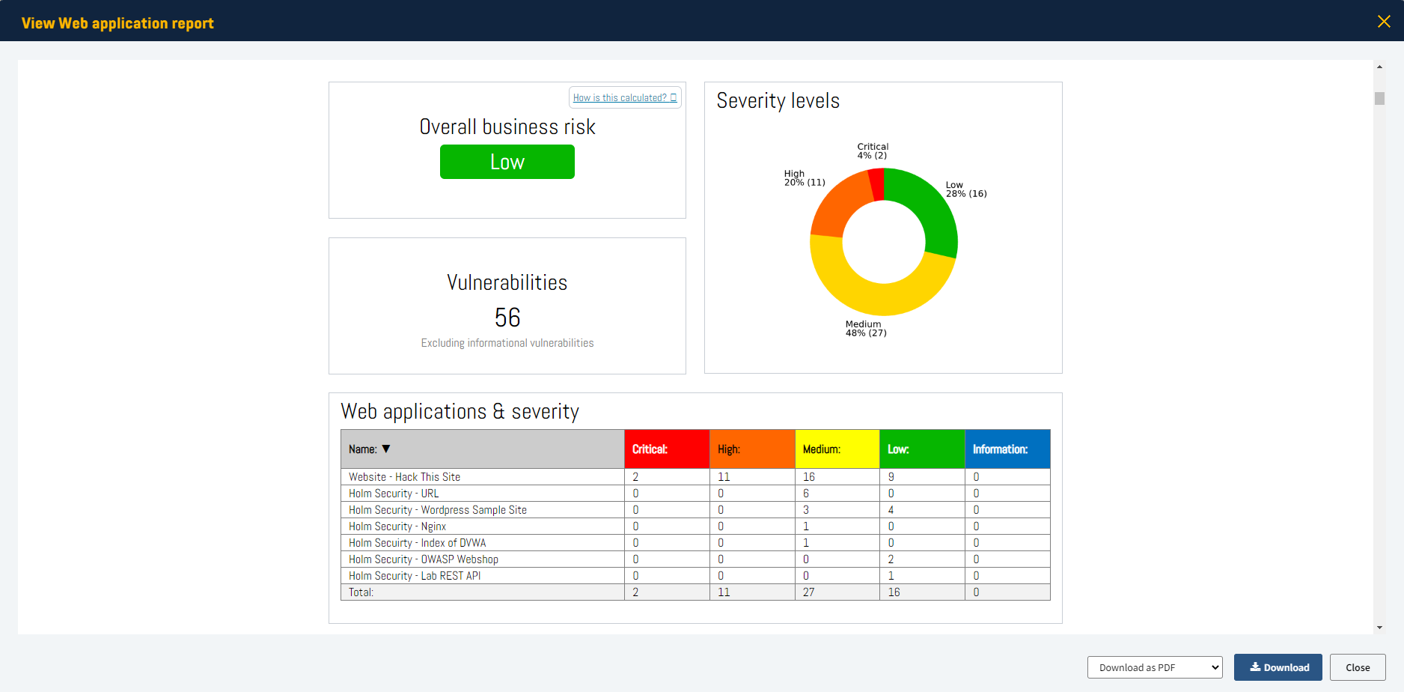
Task: Click the green Low risk badge
Action: point(507,162)
